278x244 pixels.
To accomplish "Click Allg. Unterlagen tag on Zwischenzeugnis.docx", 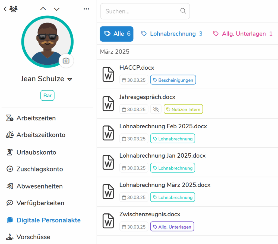I will tap(172, 226).
